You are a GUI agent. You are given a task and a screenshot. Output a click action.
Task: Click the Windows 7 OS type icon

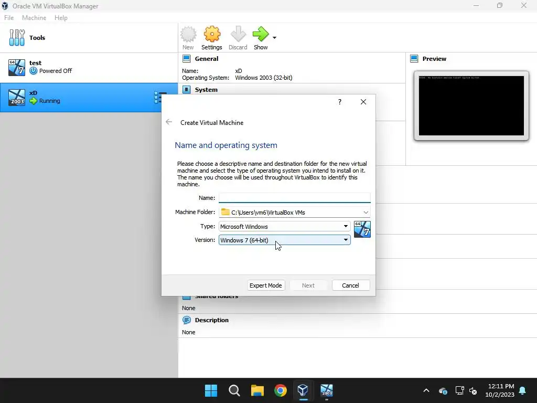point(362,229)
